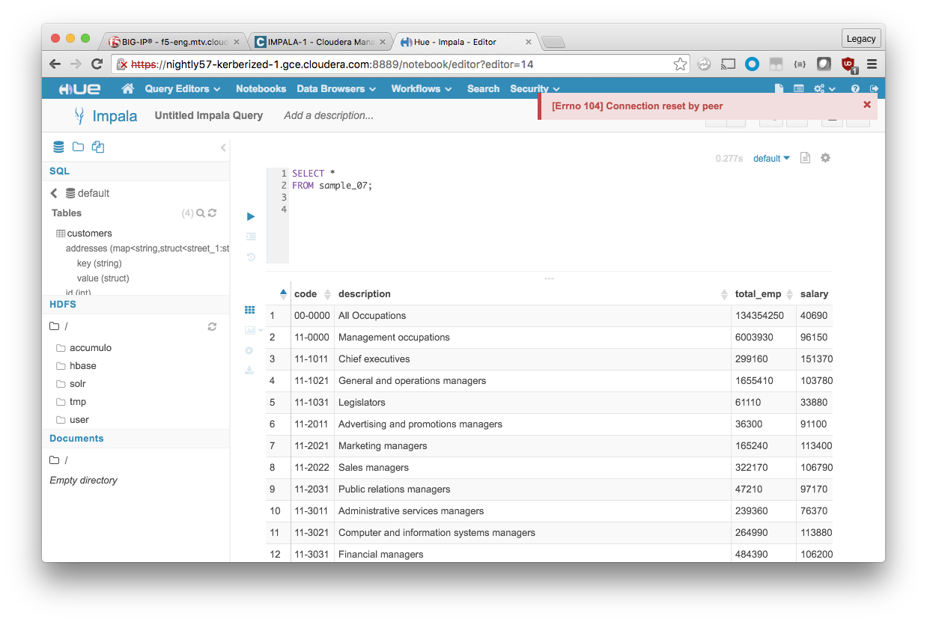Run the query with the play icon
Image resolution: width=927 pixels, height=622 pixels.
[x=251, y=216]
